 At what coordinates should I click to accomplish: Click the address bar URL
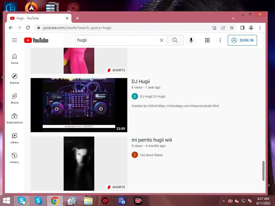(x=77, y=28)
